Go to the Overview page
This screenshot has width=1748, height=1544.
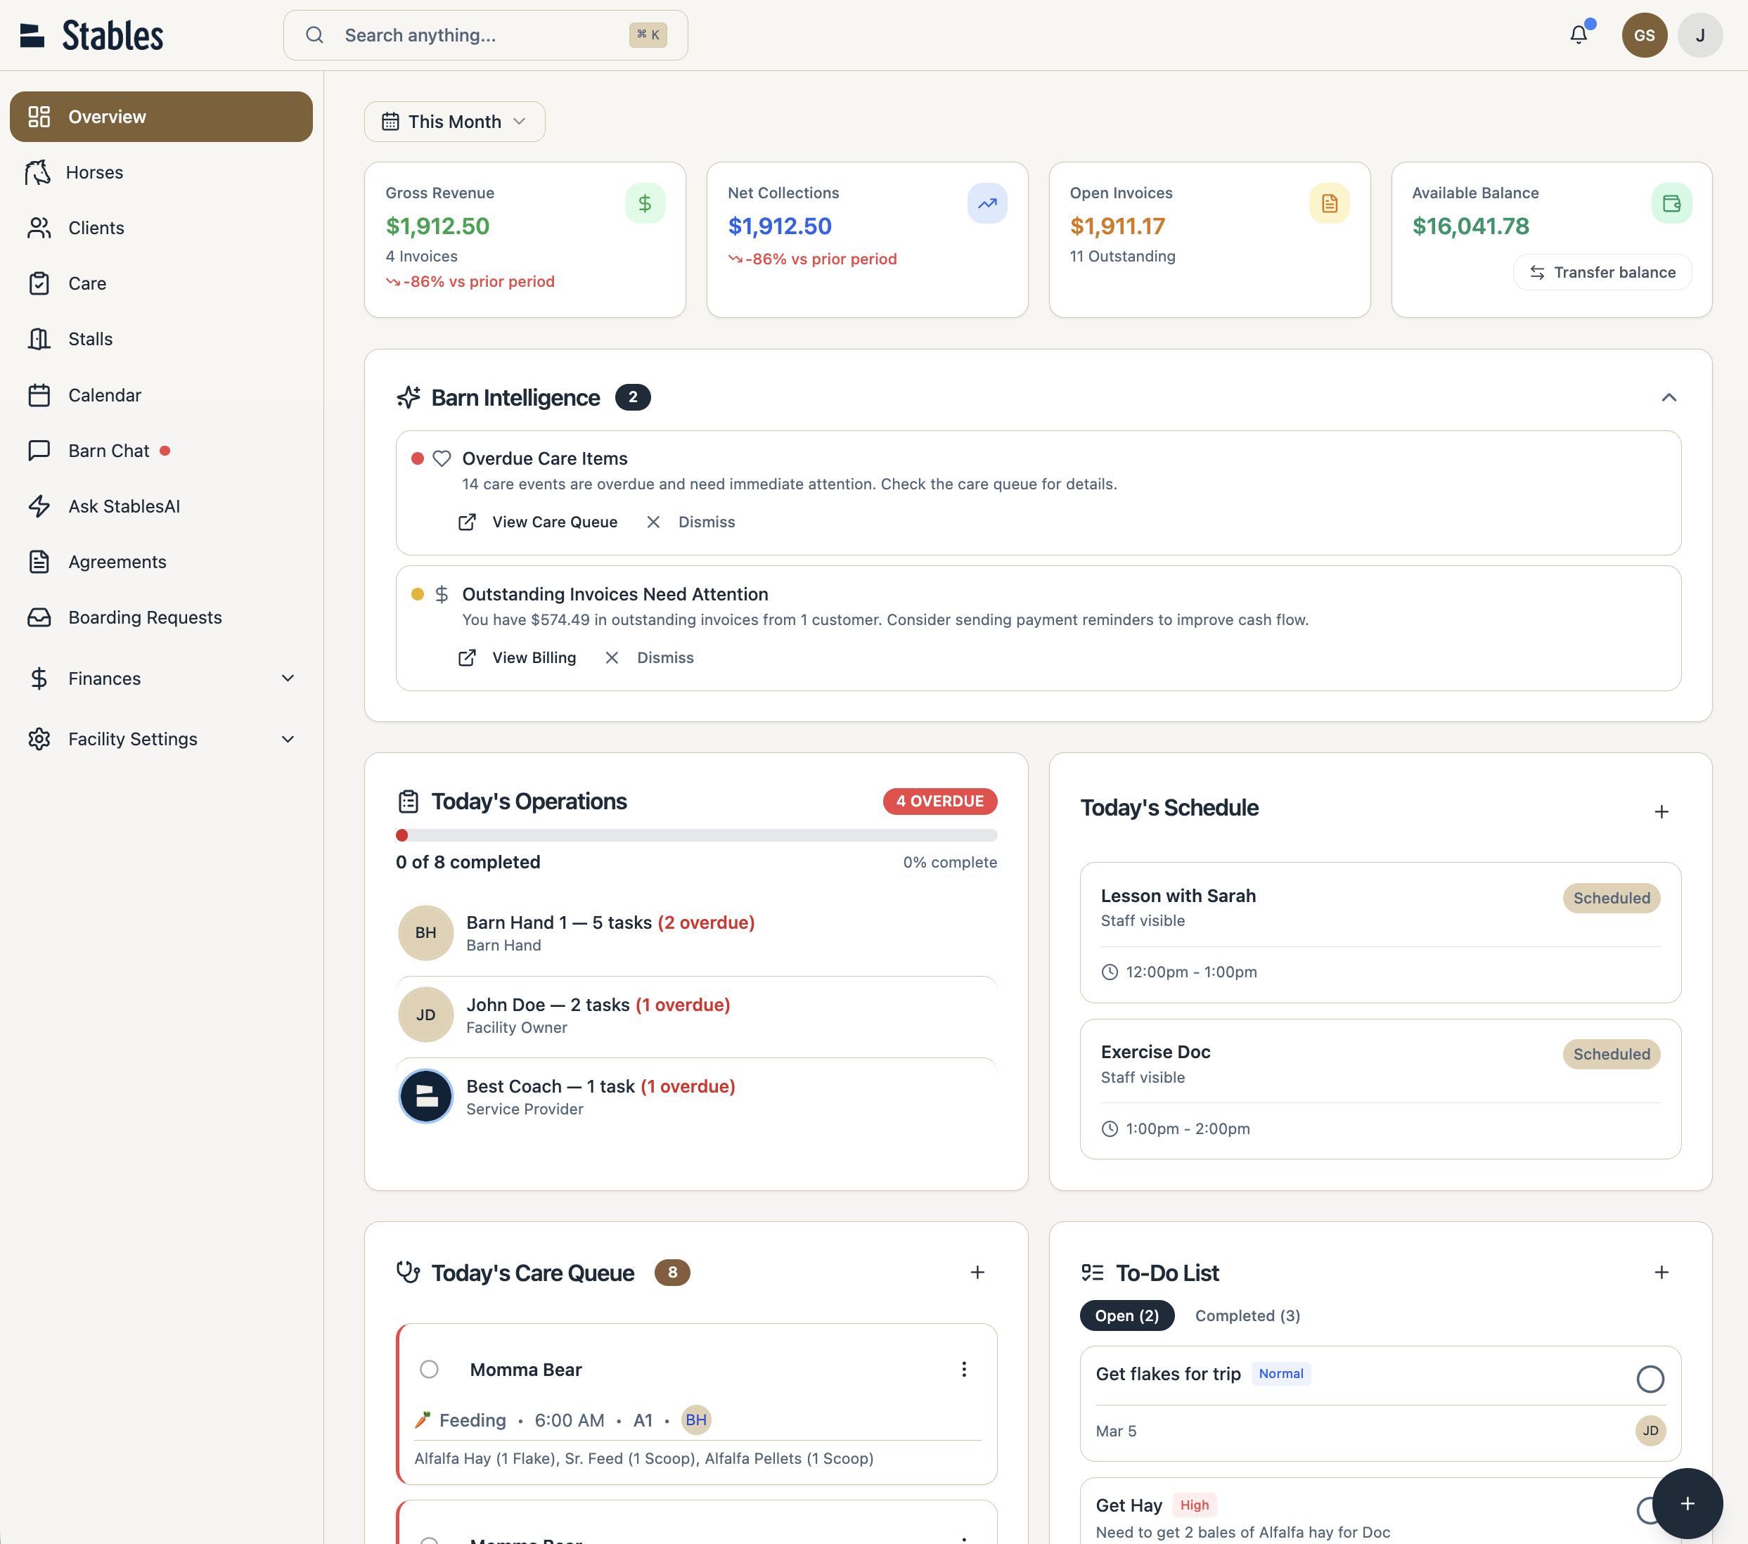click(161, 116)
